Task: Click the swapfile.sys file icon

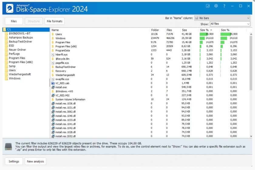Action: pos(53,79)
